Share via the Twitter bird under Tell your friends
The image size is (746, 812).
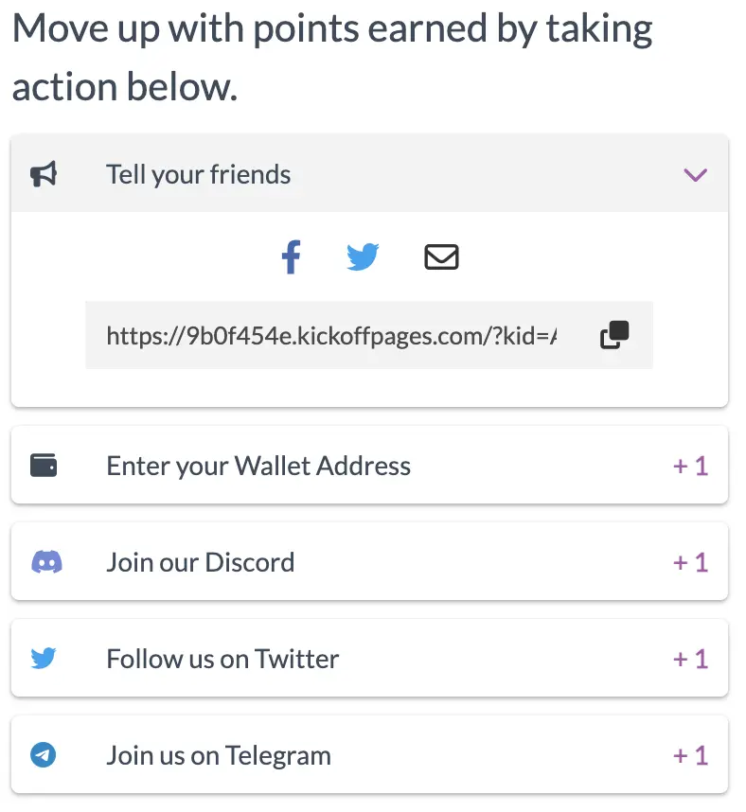coord(363,256)
